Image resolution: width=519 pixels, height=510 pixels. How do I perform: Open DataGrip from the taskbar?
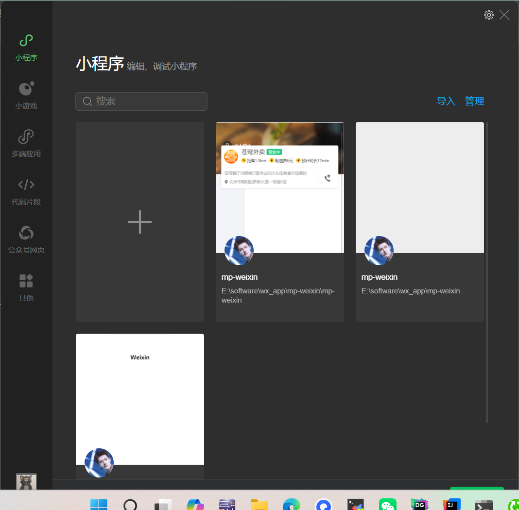coord(419,504)
